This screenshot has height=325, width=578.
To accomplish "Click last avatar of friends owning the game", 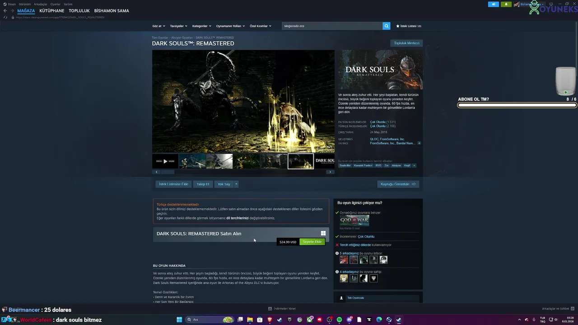I will tap(373, 279).
